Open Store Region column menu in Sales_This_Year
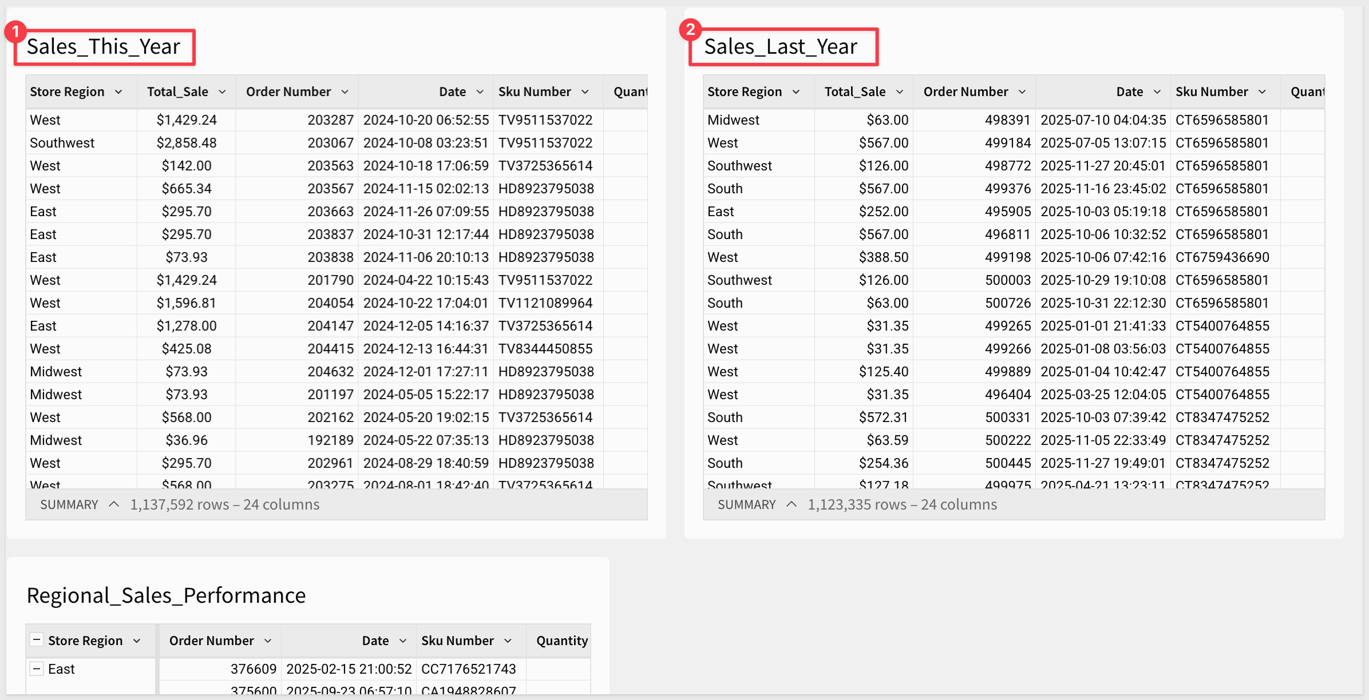This screenshot has width=1369, height=700. tap(118, 92)
